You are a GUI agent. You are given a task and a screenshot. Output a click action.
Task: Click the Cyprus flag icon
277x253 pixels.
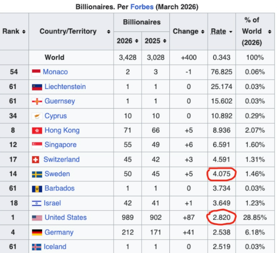[37, 116]
